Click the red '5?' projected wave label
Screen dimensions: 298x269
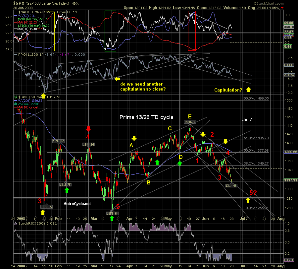253,193
